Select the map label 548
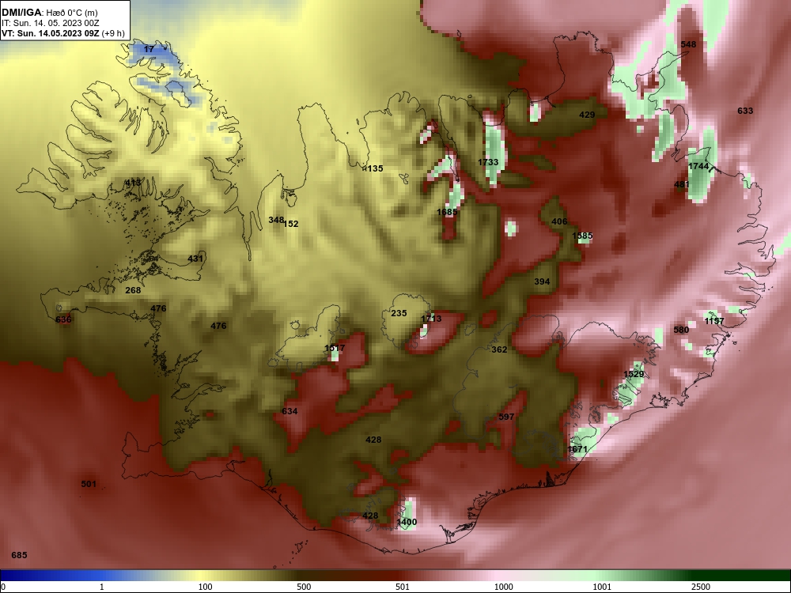The width and height of the screenshot is (791, 593). tap(688, 44)
